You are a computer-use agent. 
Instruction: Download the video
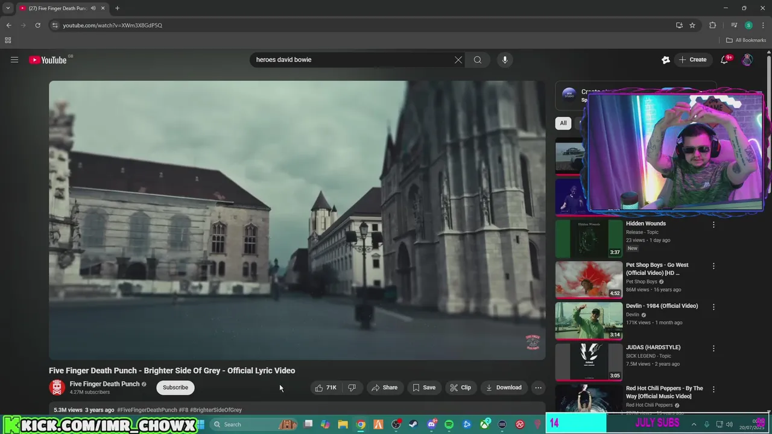504,388
